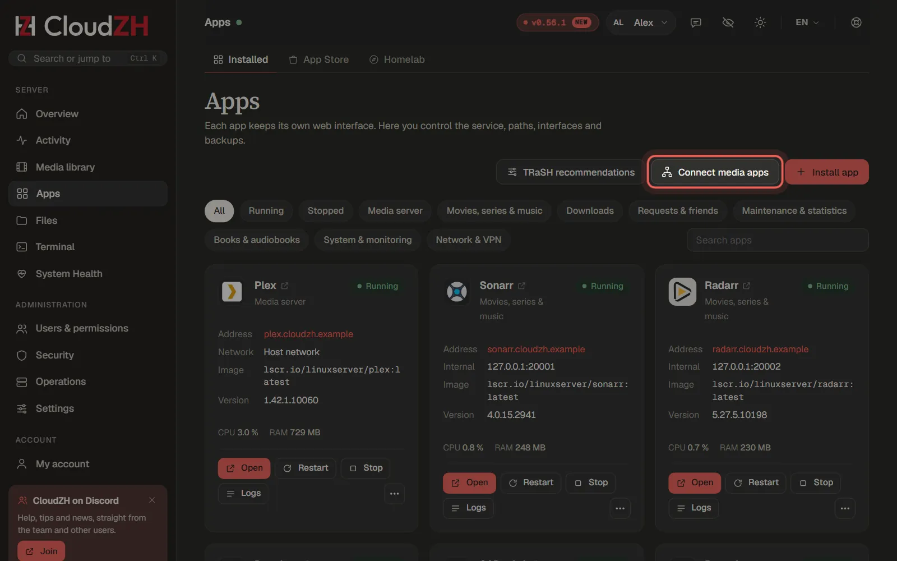Image resolution: width=897 pixels, height=561 pixels.
Task: Open more options for Radarr card
Action: [845, 508]
